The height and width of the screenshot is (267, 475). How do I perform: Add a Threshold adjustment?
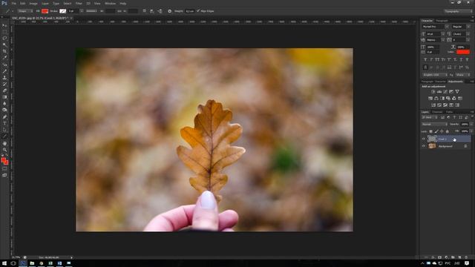click(x=445, y=105)
